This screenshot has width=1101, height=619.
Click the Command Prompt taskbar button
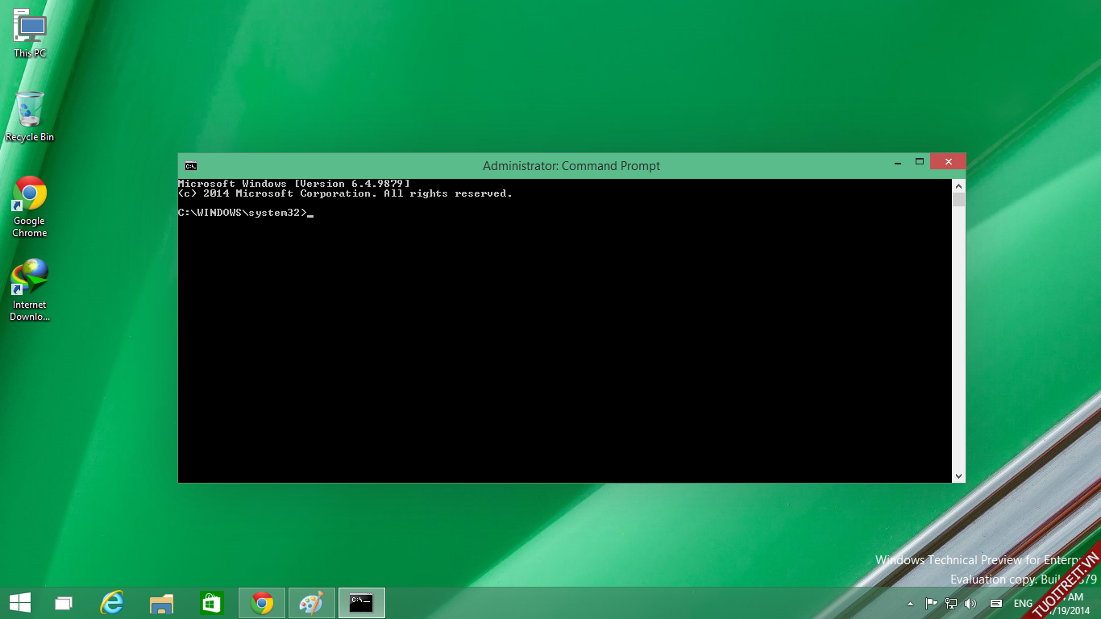click(x=361, y=603)
